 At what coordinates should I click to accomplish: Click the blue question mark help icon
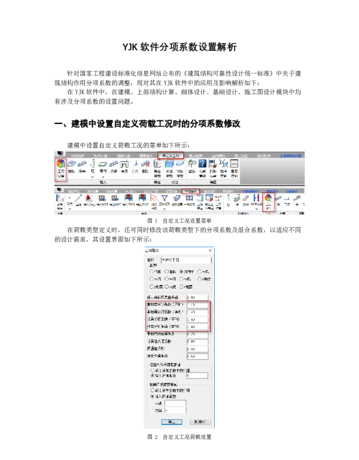point(202,164)
